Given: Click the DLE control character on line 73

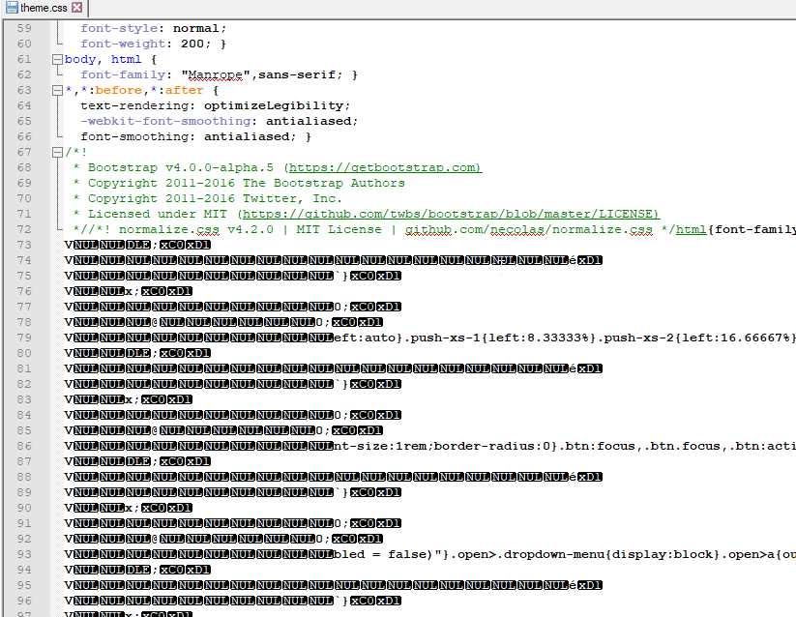Looking at the screenshot, I should point(138,245).
